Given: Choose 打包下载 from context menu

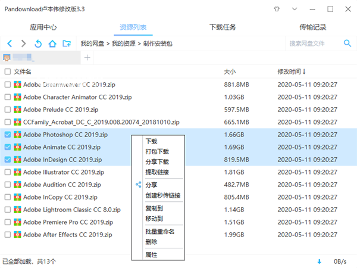Looking at the screenshot, I should coord(157,152).
